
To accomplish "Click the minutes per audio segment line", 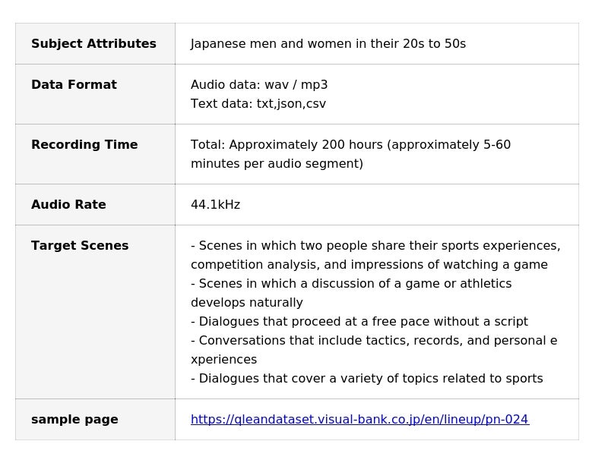I will pyautogui.click(x=277, y=164).
